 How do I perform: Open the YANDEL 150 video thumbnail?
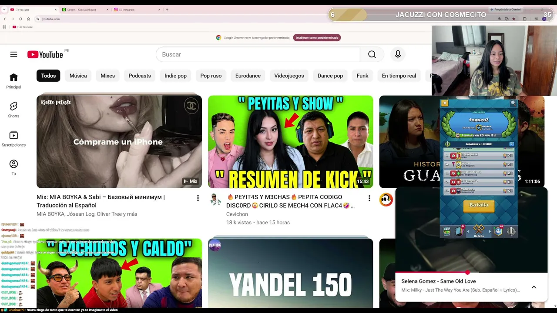[291, 273]
